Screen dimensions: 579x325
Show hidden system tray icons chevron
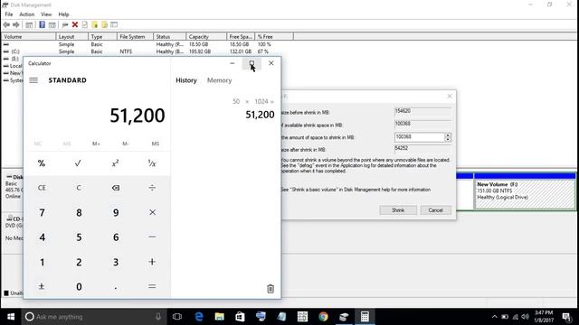click(495, 317)
